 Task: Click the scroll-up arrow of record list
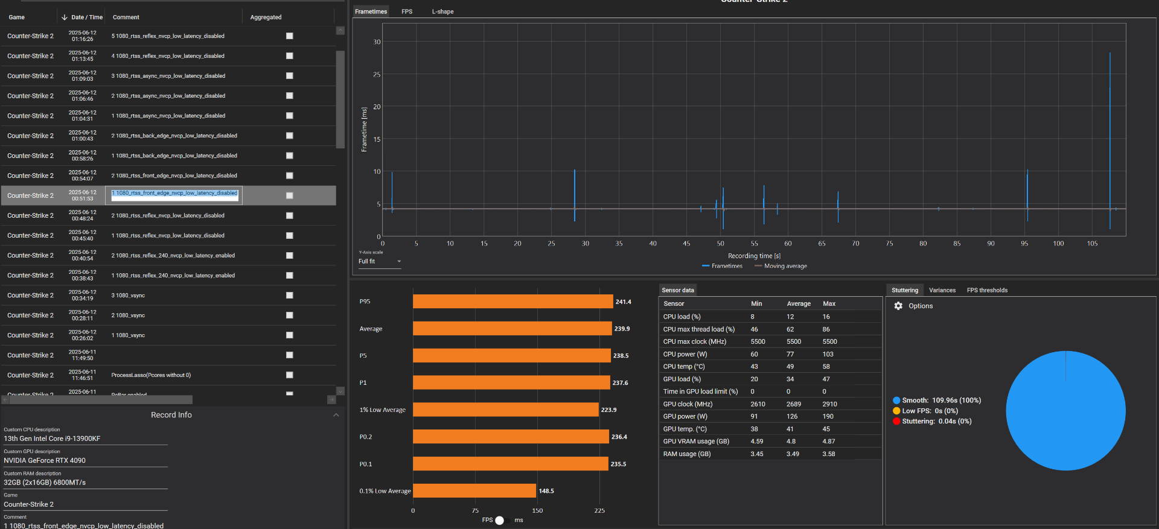pyautogui.click(x=340, y=31)
